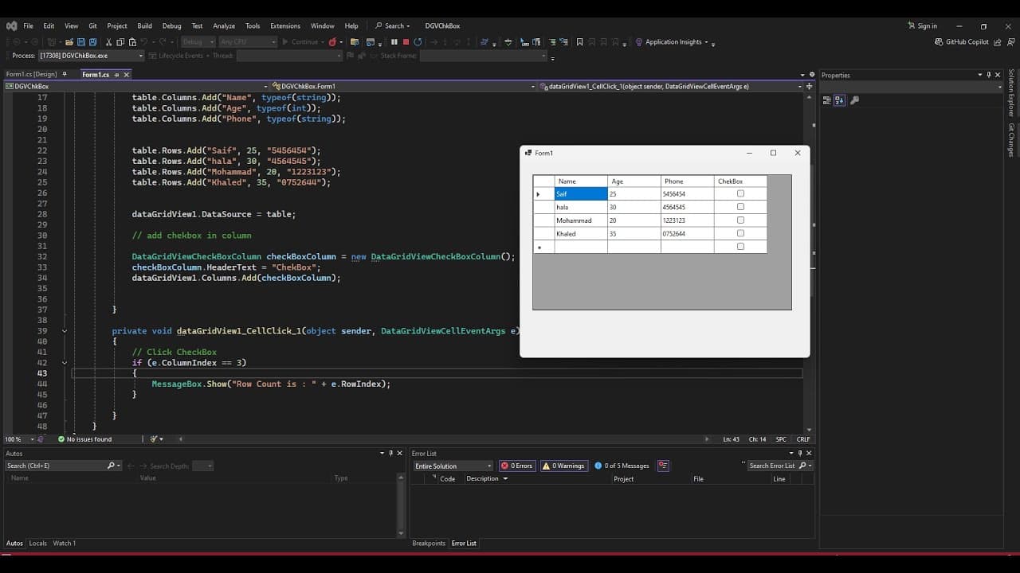Open the File menu

pyautogui.click(x=28, y=25)
